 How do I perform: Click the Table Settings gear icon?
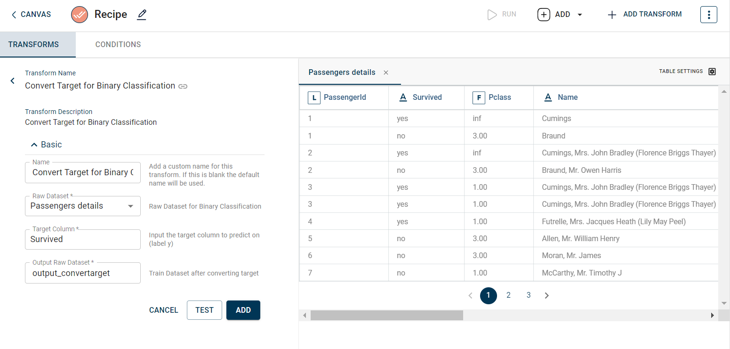pos(712,72)
